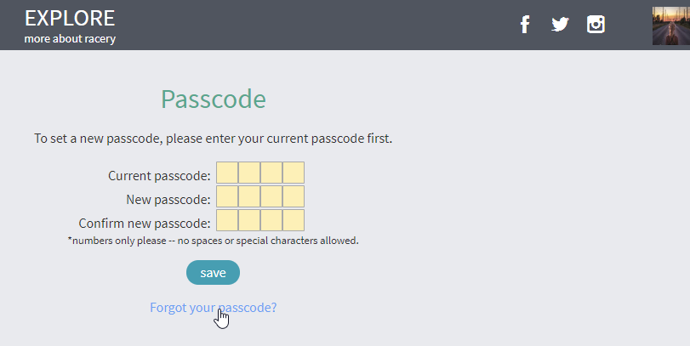The height and width of the screenshot is (346, 690).
Task: Focus third Confirm new passcode box
Action: [271, 220]
